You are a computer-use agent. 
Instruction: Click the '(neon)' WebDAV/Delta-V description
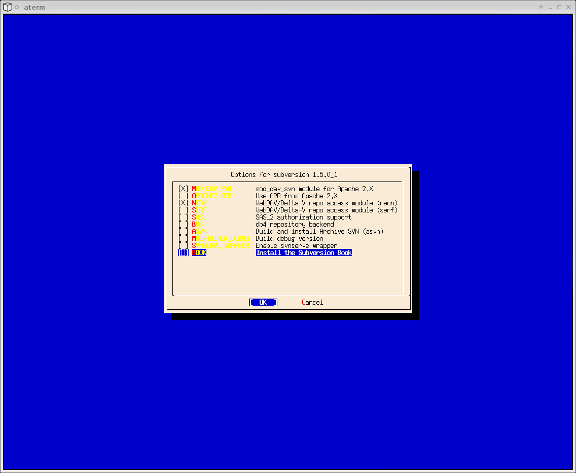327,203
